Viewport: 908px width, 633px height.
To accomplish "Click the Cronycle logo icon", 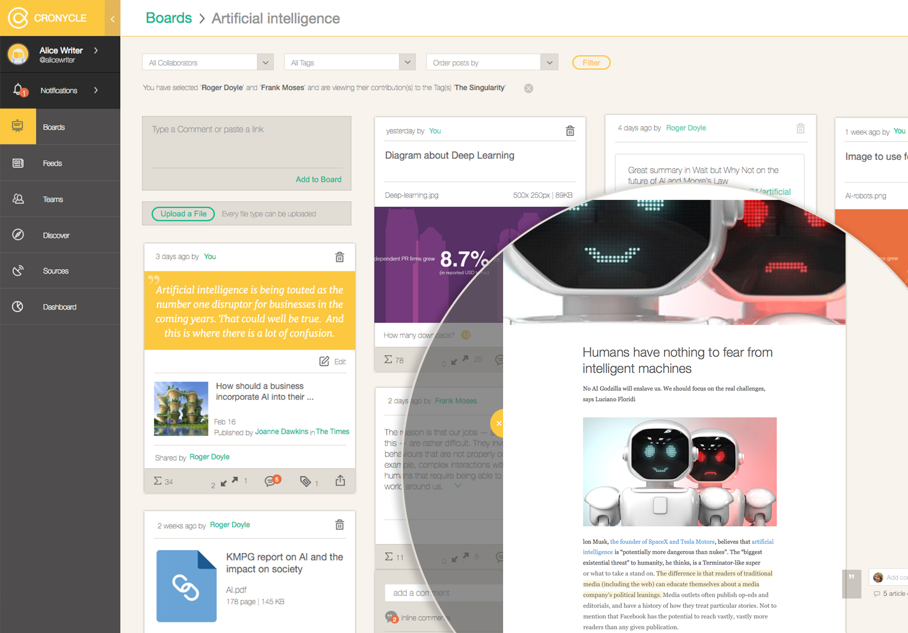I will (x=18, y=18).
